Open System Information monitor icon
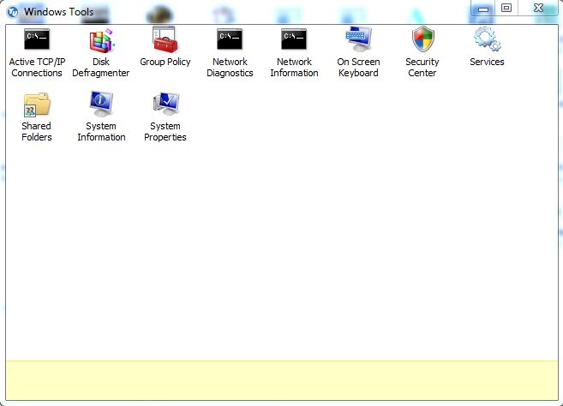This screenshot has width=563, height=406. click(101, 104)
